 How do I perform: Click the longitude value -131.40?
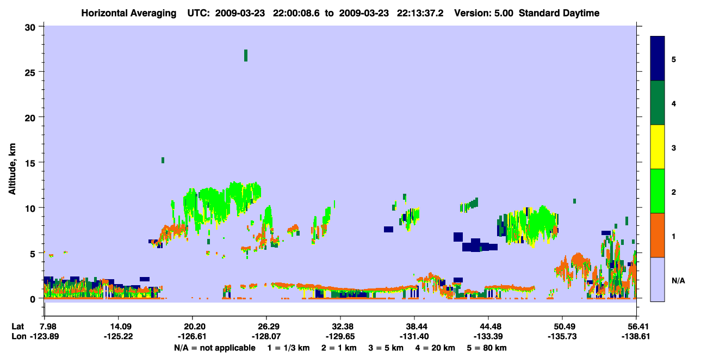[414, 336]
